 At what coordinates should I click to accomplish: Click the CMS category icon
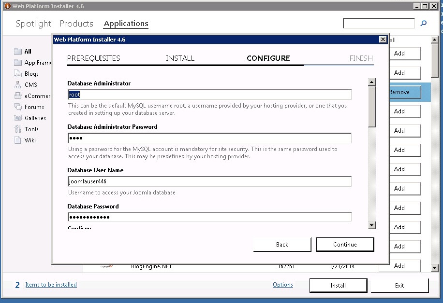pos(18,84)
